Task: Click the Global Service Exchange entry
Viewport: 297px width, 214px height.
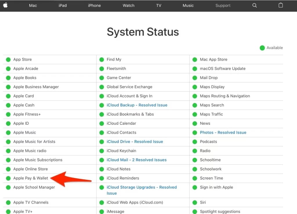Action: click(129, 87)
